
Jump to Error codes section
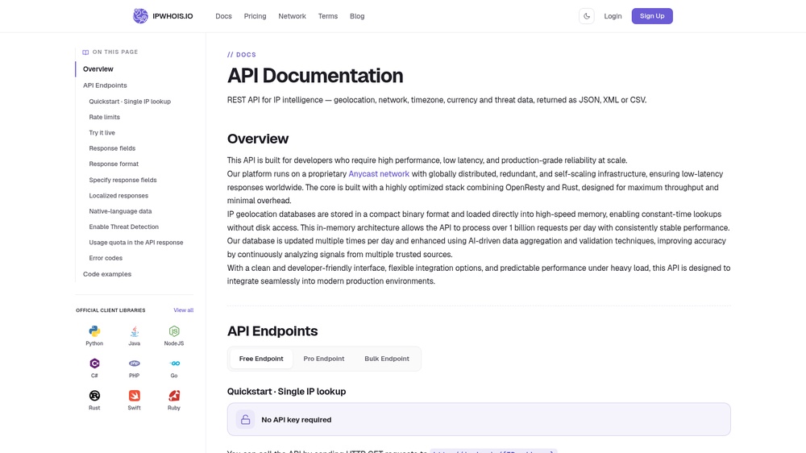point(106,258)
